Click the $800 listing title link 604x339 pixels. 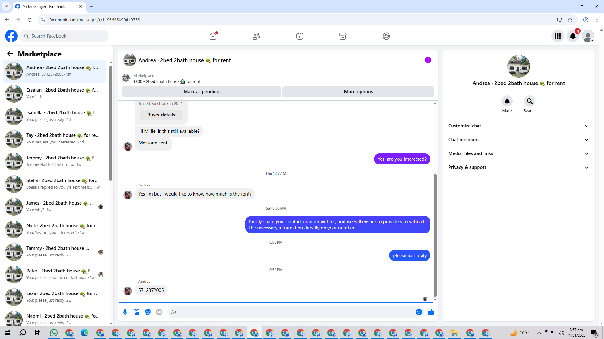pyautogui.click(x=167, y=82)
